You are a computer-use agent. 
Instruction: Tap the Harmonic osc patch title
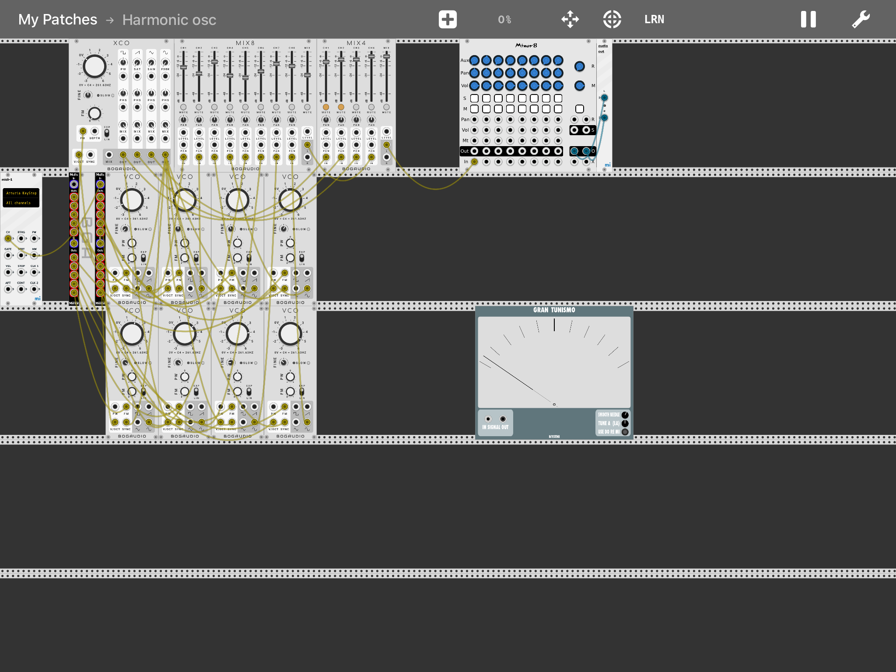(x=169, y=20)
